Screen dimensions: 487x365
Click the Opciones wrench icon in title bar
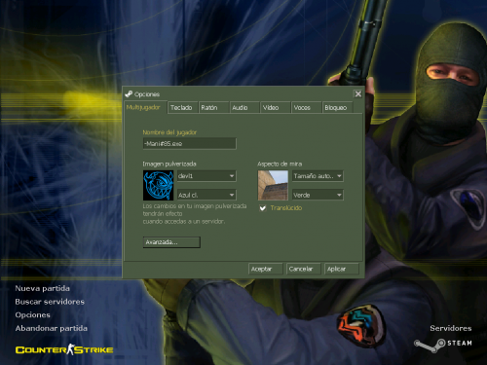coord(129,94)
